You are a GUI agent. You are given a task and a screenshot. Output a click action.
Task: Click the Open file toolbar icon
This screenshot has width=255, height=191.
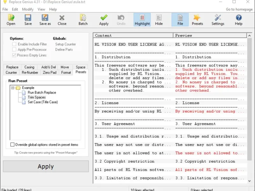pyautogui.click(x=11, y=20)
